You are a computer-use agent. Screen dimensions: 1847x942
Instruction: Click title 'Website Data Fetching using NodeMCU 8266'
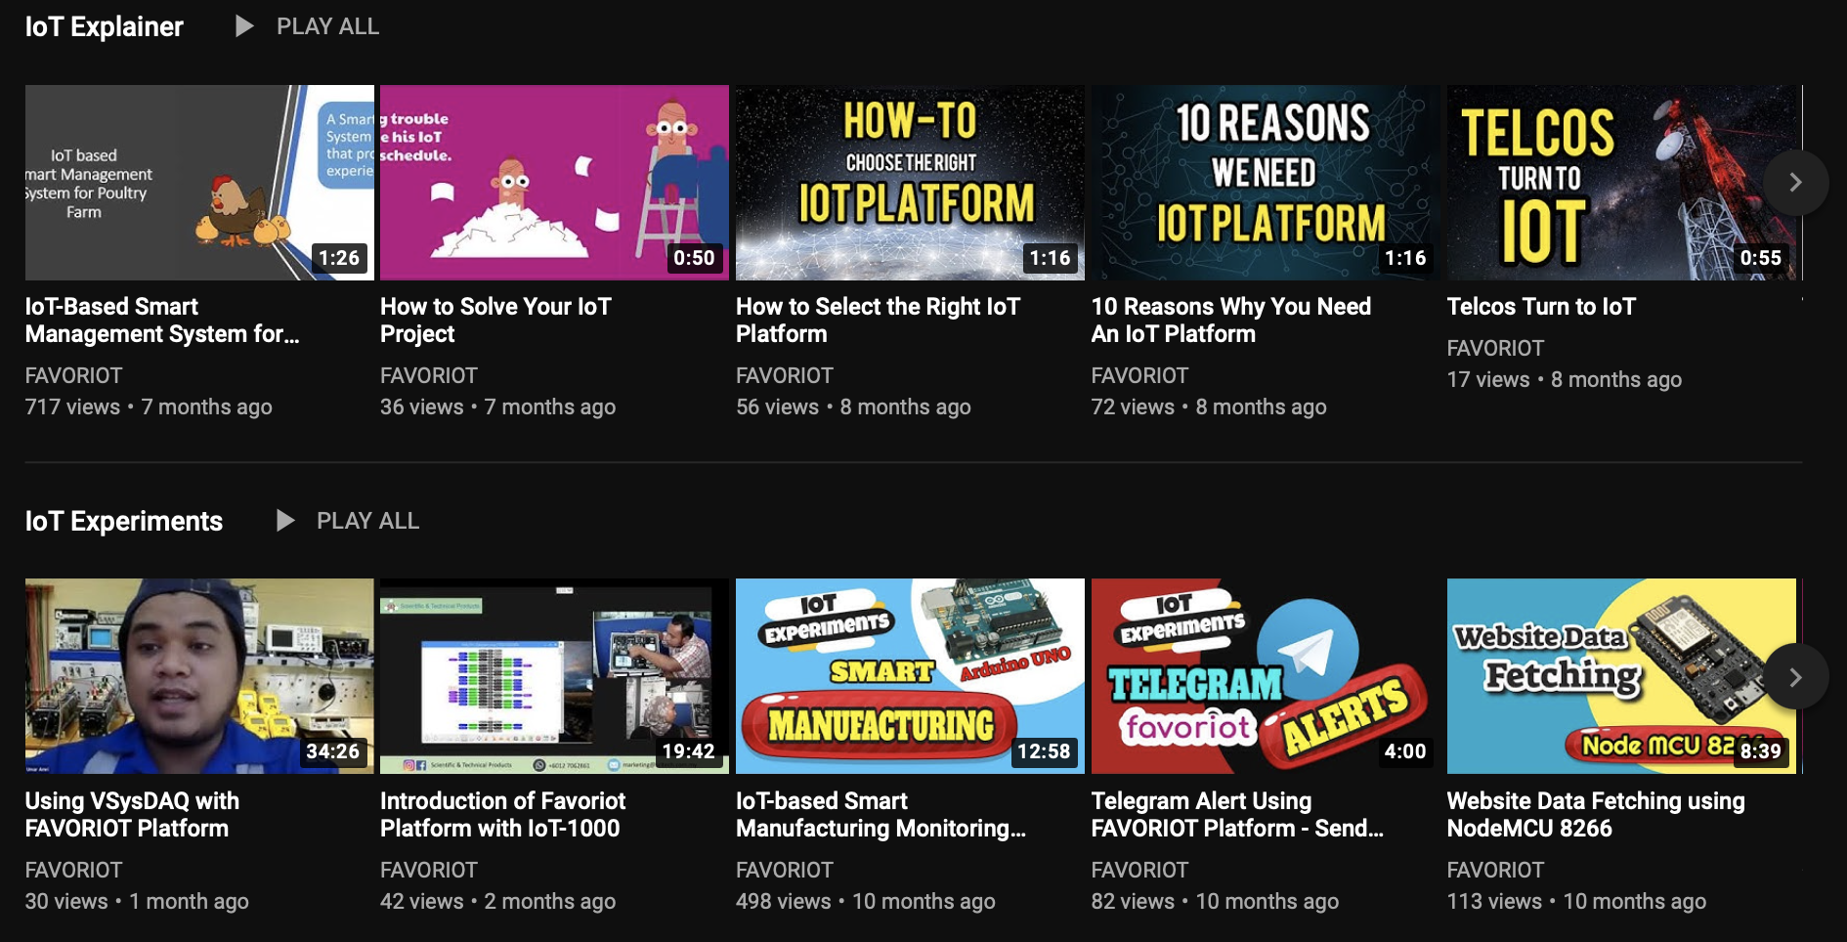(1595, 815)
